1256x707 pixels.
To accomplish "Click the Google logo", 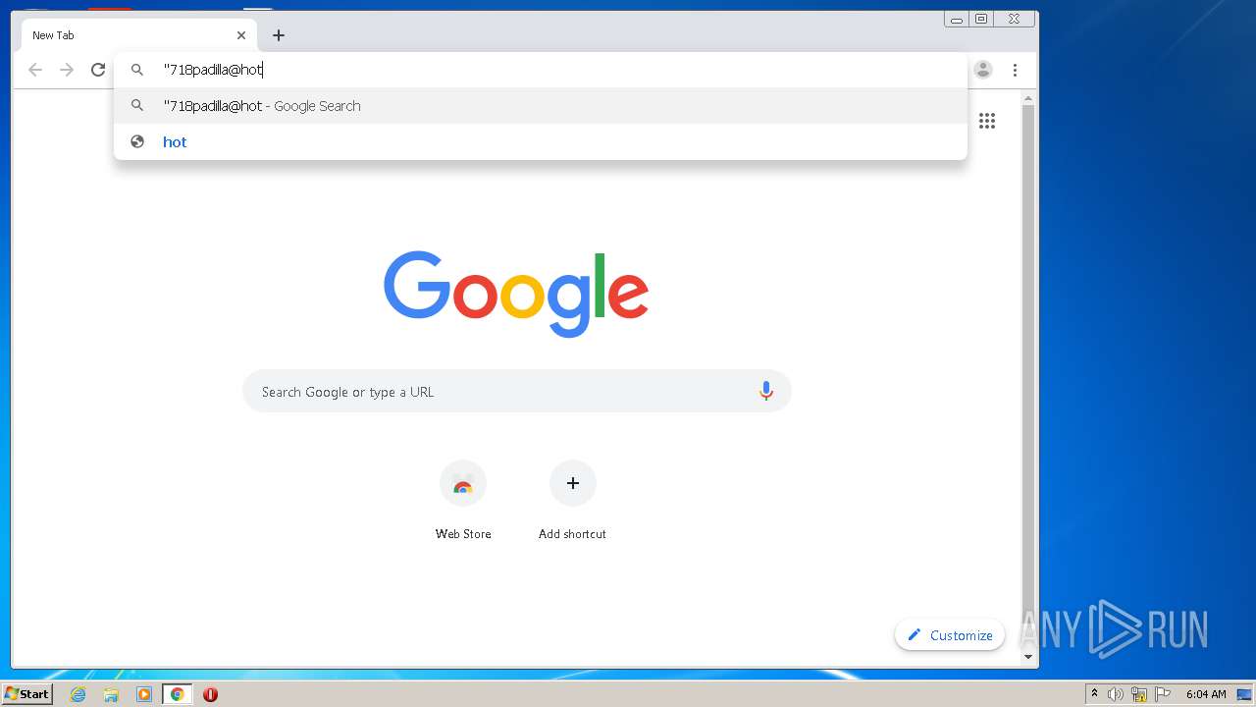I will point(516,293).
